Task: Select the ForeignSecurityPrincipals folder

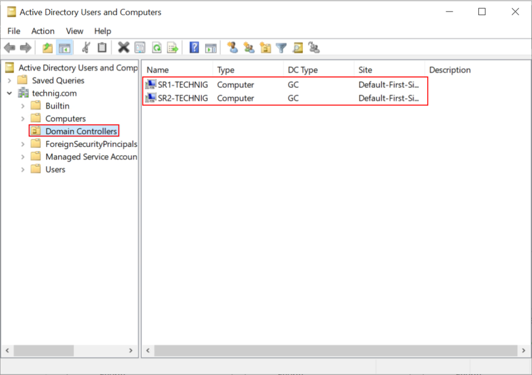Action: (x=91, y=144)
